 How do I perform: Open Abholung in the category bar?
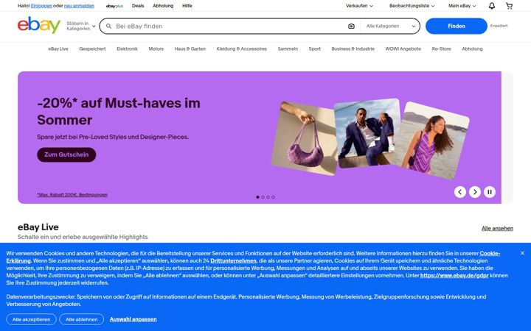point(472,49)
